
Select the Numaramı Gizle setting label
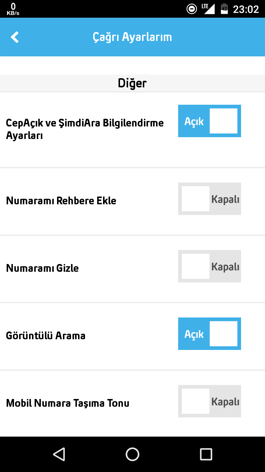click(x=42, y=268)
